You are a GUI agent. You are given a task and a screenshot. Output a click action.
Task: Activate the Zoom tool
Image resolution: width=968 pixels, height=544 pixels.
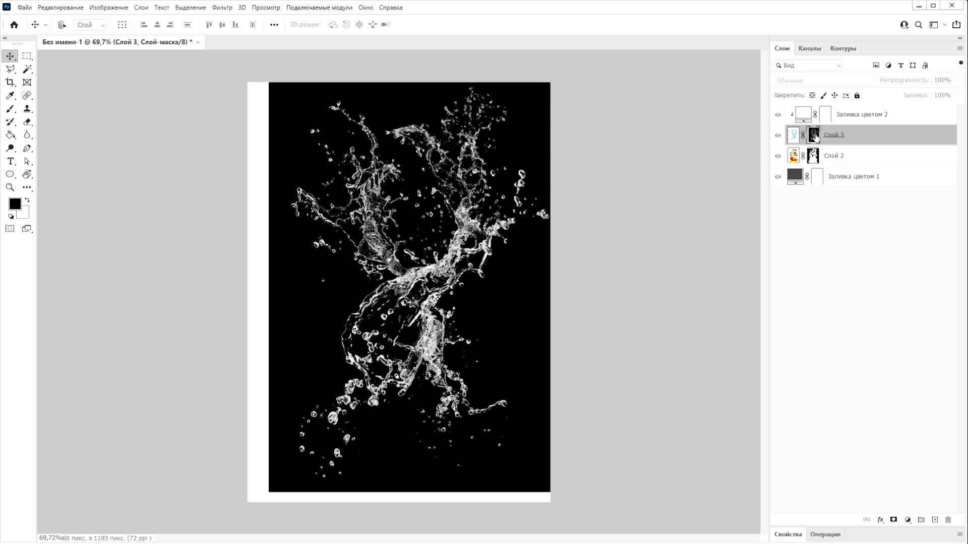pyautogui.click(x=10, y=187)
